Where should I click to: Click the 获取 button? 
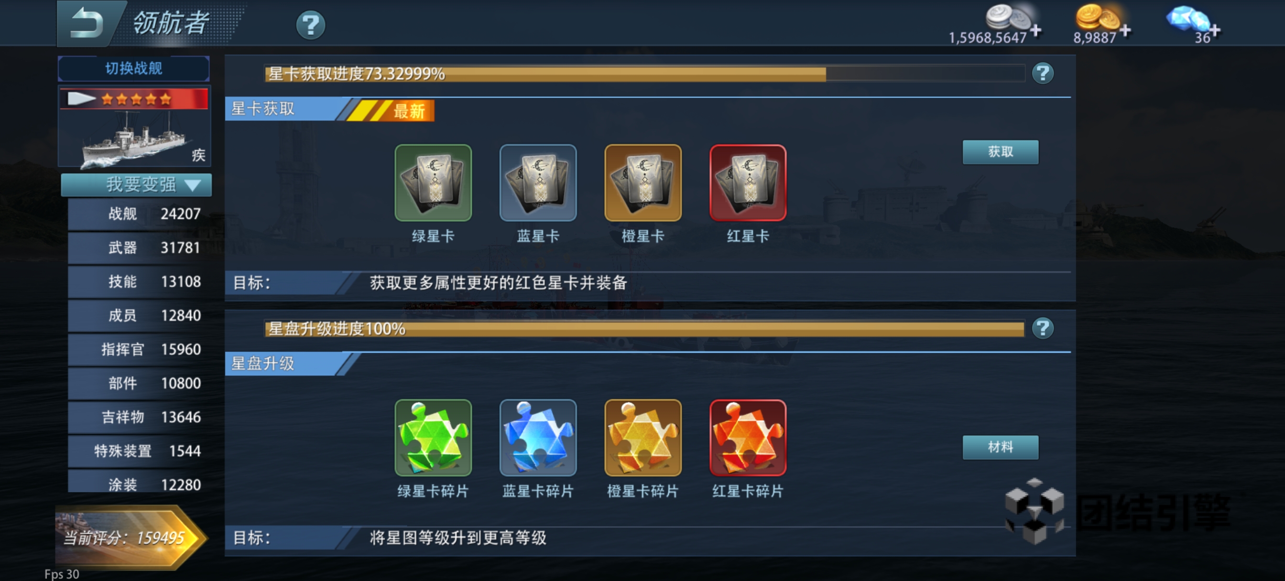coord(1000,151)
